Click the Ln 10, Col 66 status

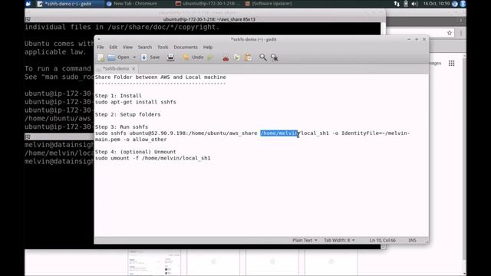[382, 240]
